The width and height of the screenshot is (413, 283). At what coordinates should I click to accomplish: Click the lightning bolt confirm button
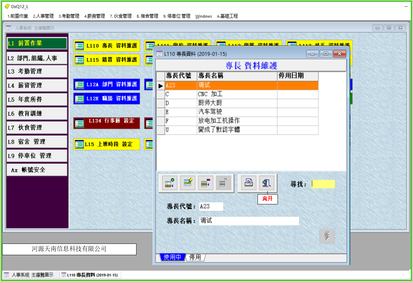tap(327, 236)
